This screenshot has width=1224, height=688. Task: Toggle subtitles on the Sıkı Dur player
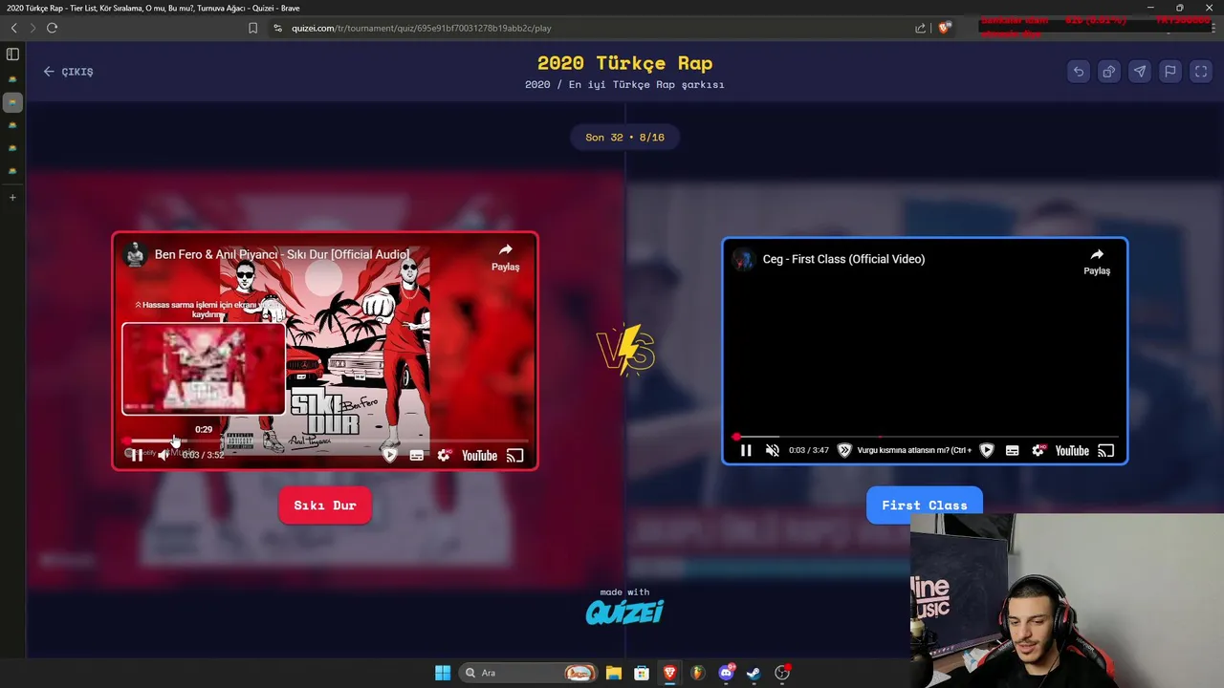coord(417,456)
